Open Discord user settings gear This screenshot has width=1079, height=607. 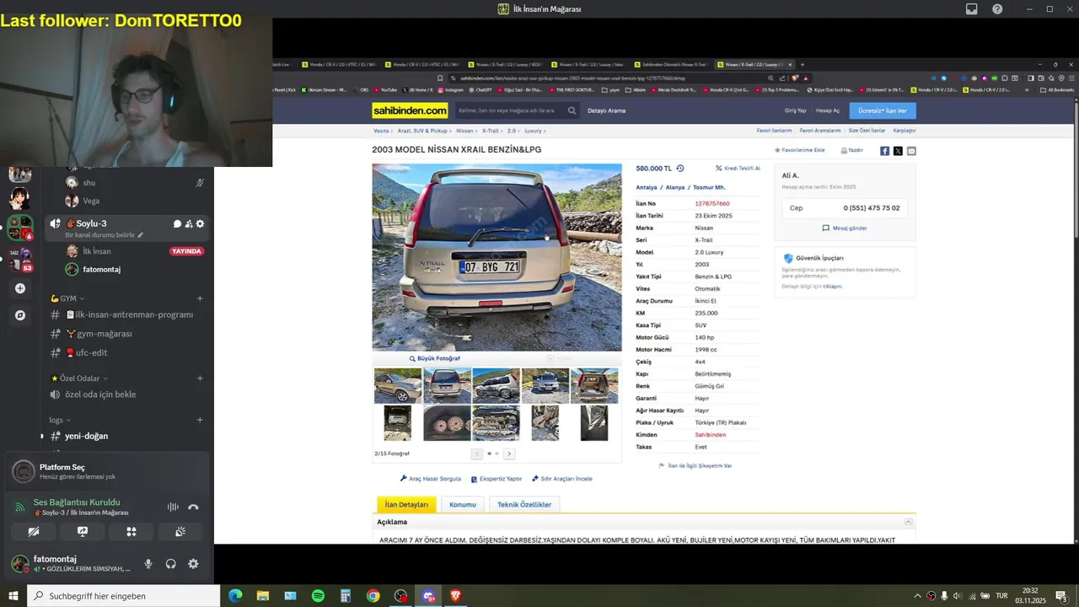pos(193,564)
